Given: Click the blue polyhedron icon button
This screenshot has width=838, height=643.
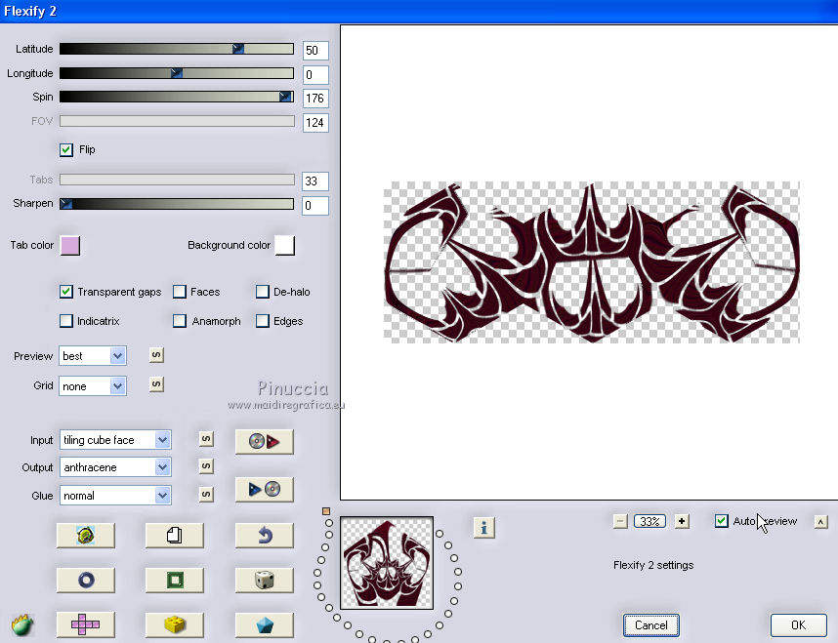Looking at the screenshot, I should pyautogui.click(x=265, y=624).
